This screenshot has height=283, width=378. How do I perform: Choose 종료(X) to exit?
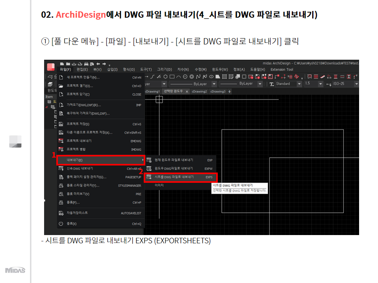(x=101, y=224)
